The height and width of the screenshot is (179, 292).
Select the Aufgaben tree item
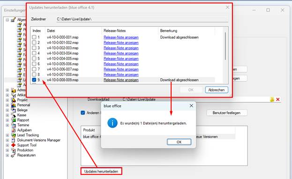(x=24, y=130)
